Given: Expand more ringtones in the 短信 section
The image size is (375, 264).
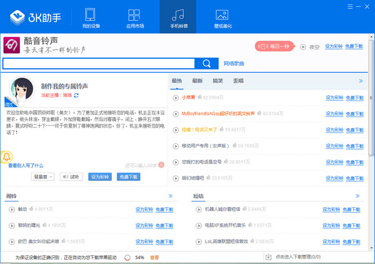Looking at the screenshot, I should (359, 196).
